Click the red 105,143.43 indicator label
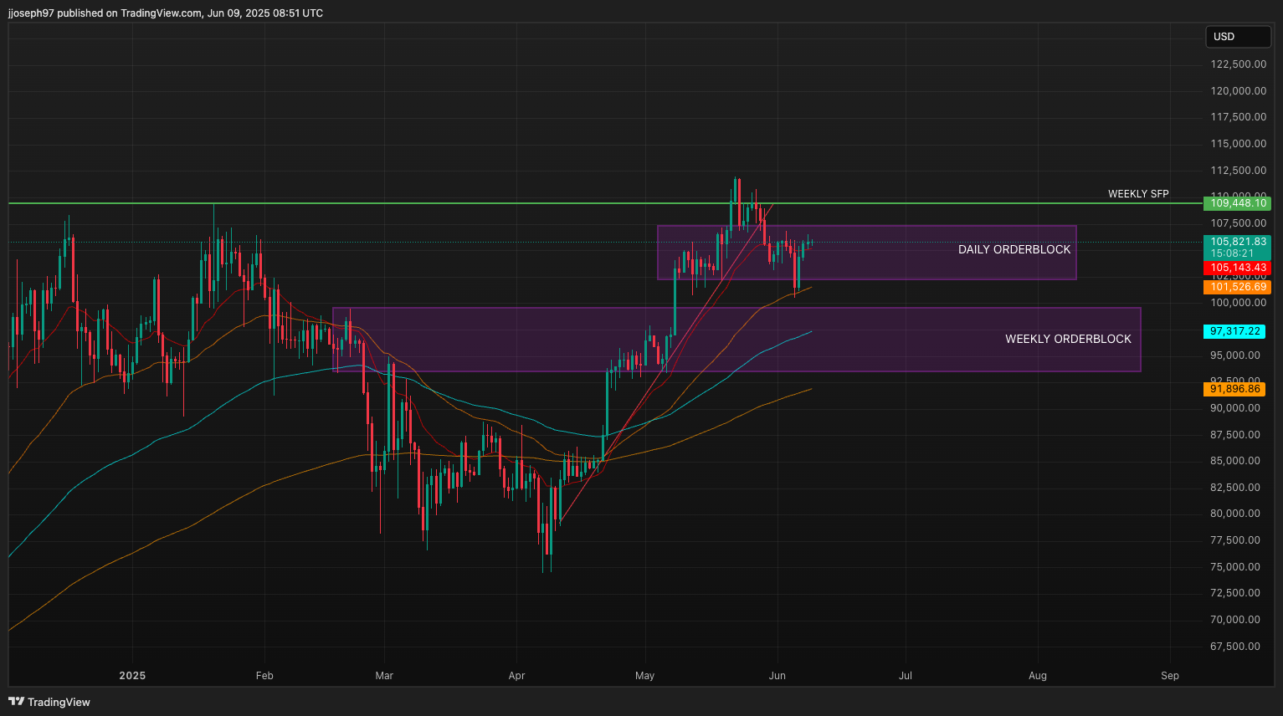The height and width of the screenshot is (716, 1283). point(1237,268)
